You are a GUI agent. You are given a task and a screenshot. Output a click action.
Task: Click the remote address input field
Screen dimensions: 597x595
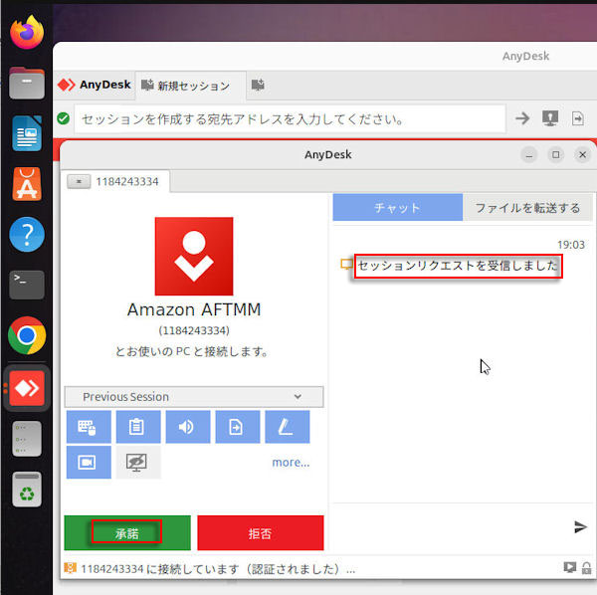(291, 119)
